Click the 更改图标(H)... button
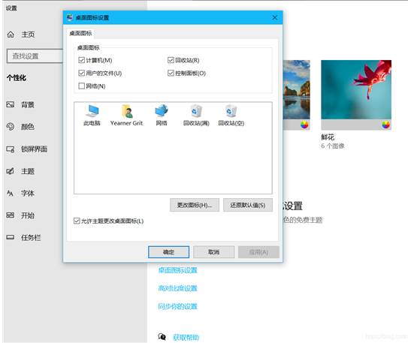This screenshot has width=408, height=343. click(195, 205)
